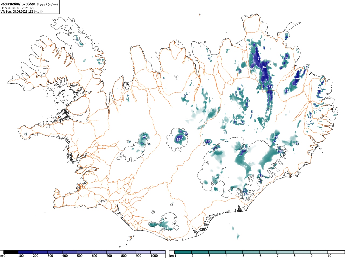Click the visibility value '687' on the map
The image size is (345, 258).
coord(265,121)
